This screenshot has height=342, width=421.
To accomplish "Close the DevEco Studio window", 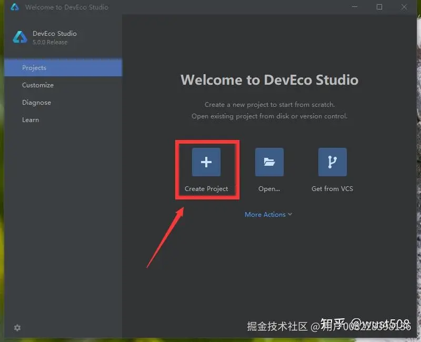I will [404, 7].
